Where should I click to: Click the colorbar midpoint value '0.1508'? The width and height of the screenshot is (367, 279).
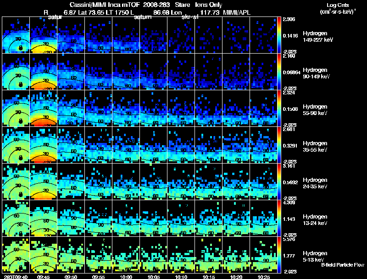tap(290, 109)
